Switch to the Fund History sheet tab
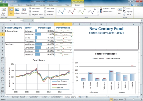 point(34,97)
